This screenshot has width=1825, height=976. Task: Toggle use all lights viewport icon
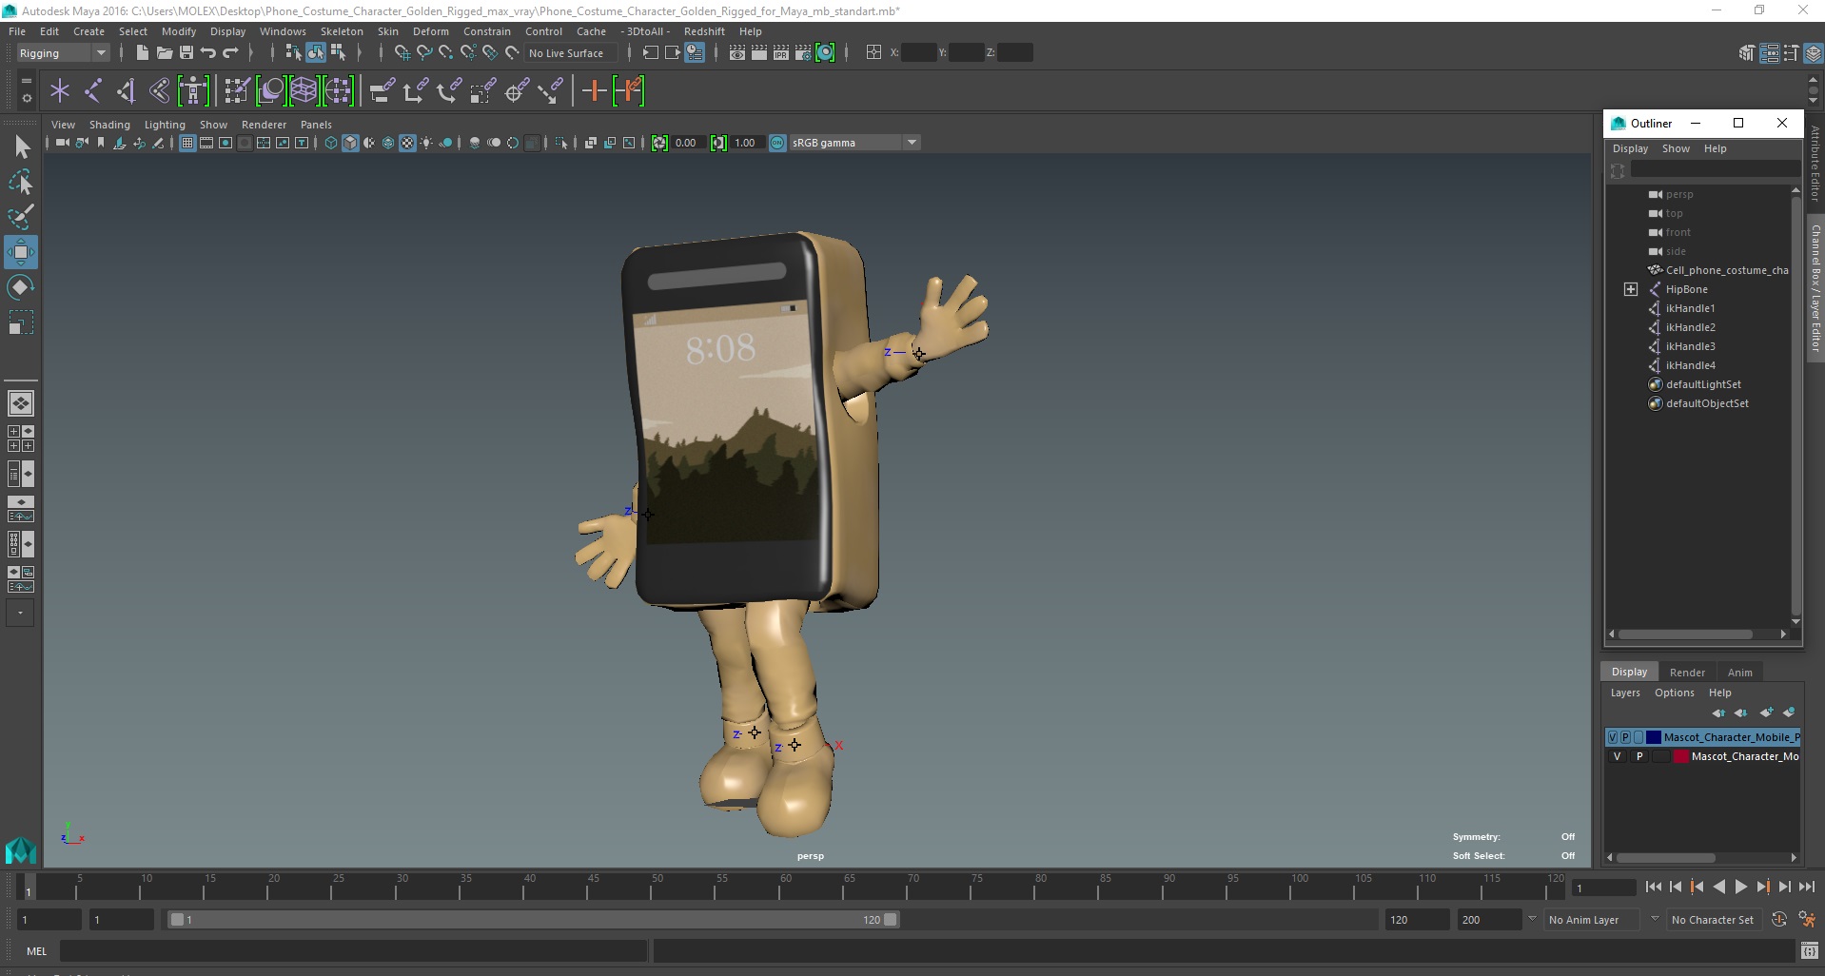426,143
